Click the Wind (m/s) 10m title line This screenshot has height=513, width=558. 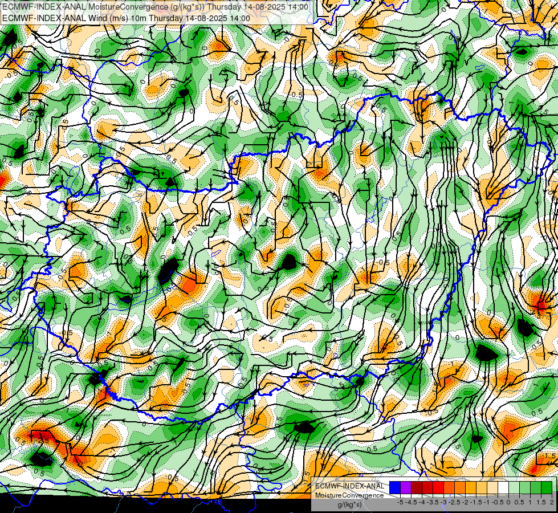tap(126, 18)
